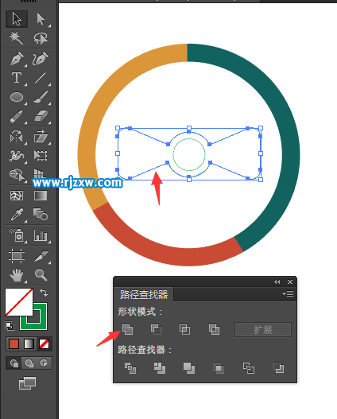Pick the Type tool
This screenshot has height=419, width=337.
tap(17, 78)
